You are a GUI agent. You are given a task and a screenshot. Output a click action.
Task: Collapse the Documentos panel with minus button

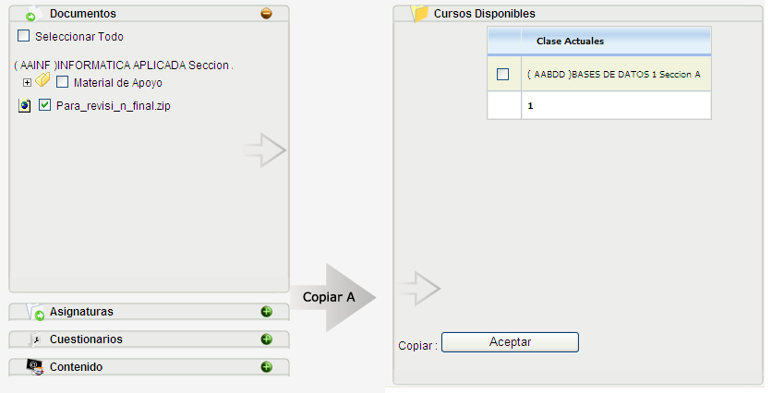267,14
